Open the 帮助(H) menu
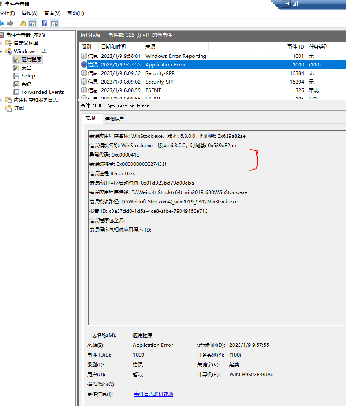Screen dimensions: 346x406 click(x=75, y=13)
